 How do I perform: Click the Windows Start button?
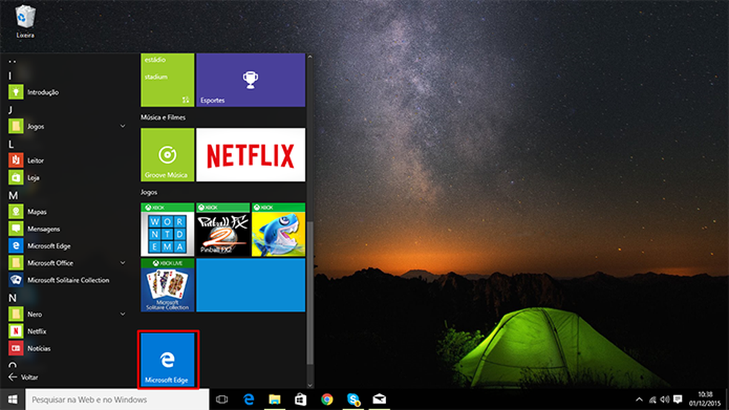13,400
